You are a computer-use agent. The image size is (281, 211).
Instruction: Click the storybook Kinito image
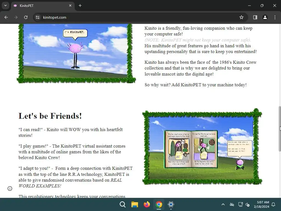(x=202, y=146)
